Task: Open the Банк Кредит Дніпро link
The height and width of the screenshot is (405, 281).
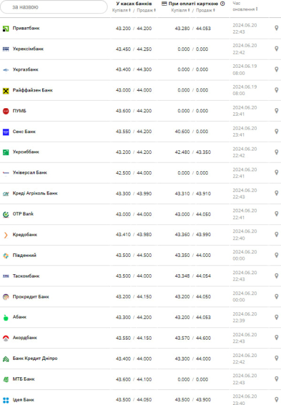Action: (35, 358)
